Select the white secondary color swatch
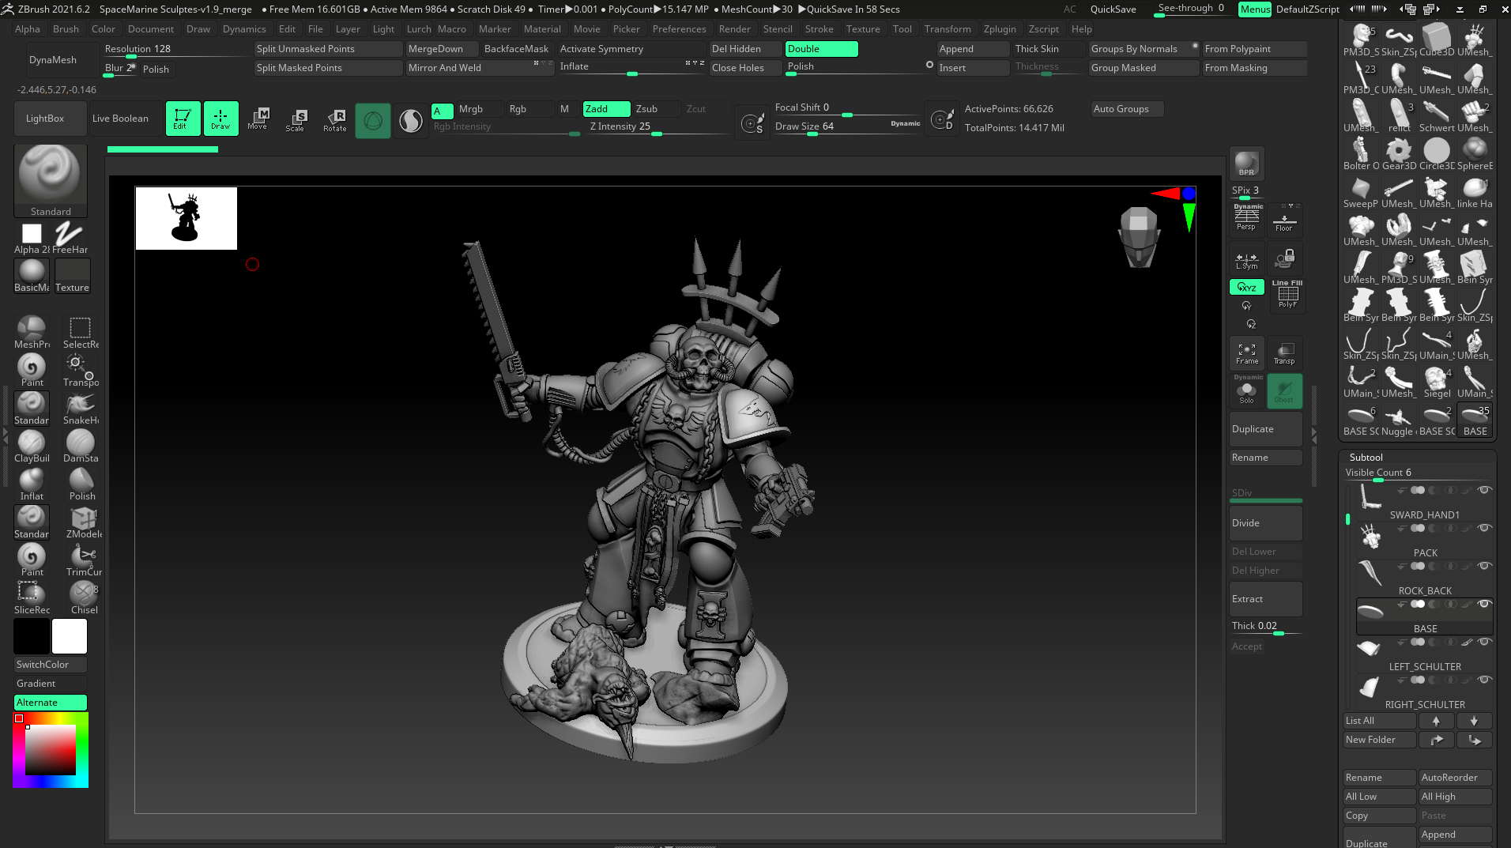 (70, 636)
